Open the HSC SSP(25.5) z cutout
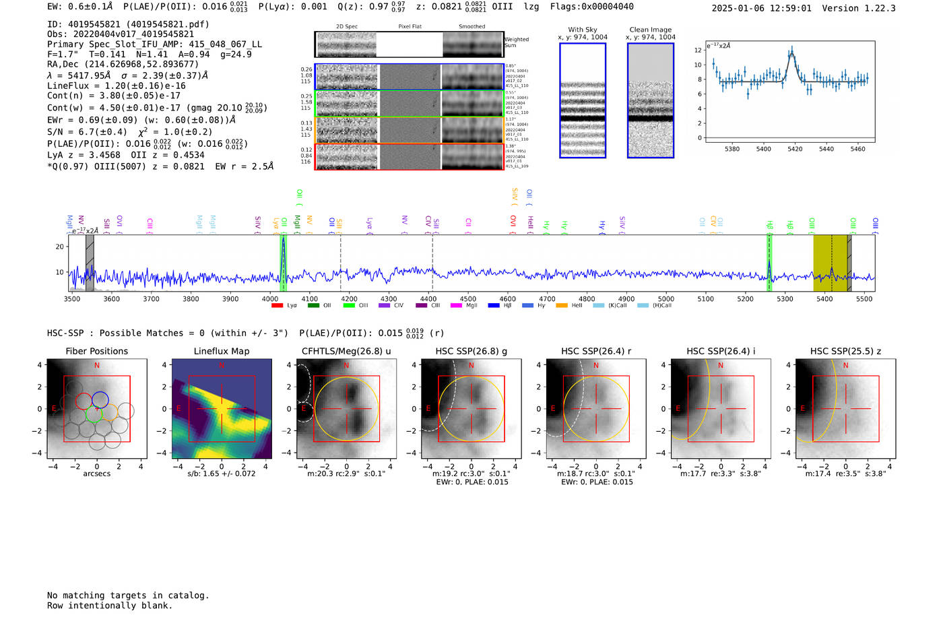This screenshot has width=943, height=642. [x=846, y=409]
